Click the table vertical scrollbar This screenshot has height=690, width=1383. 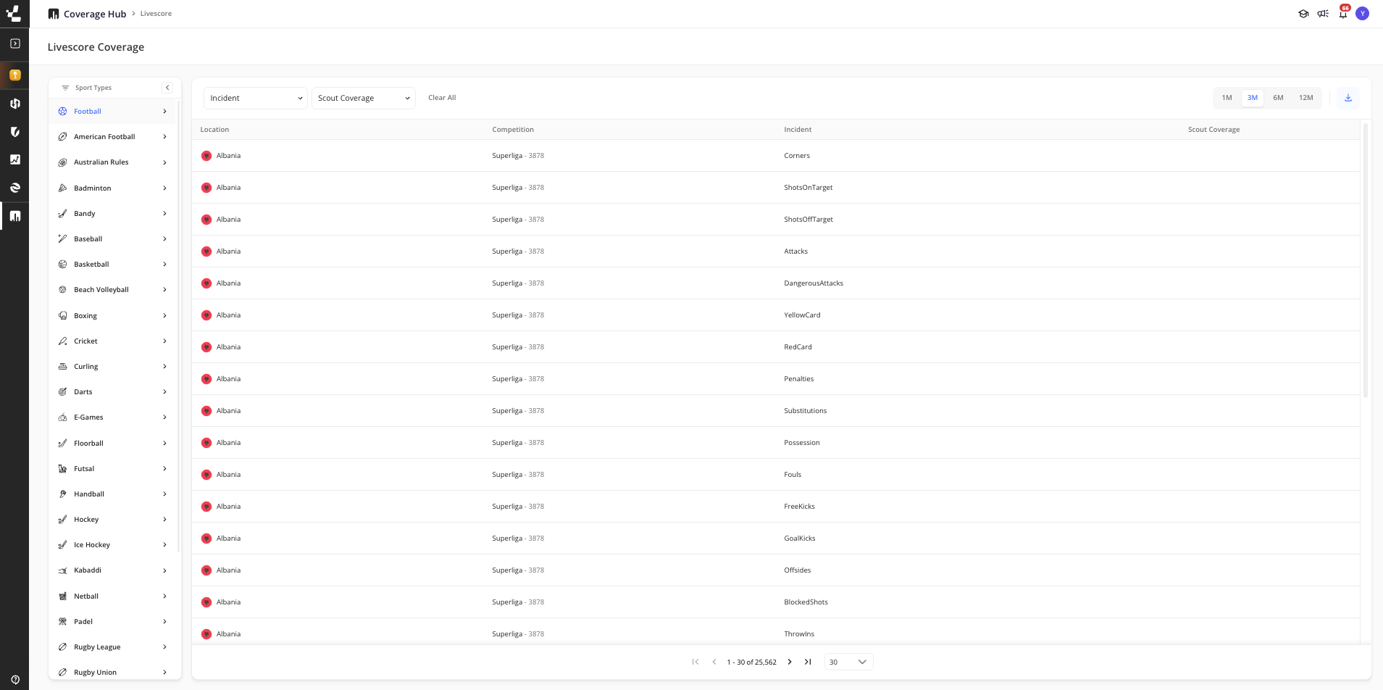click(x=1366, y=261)
